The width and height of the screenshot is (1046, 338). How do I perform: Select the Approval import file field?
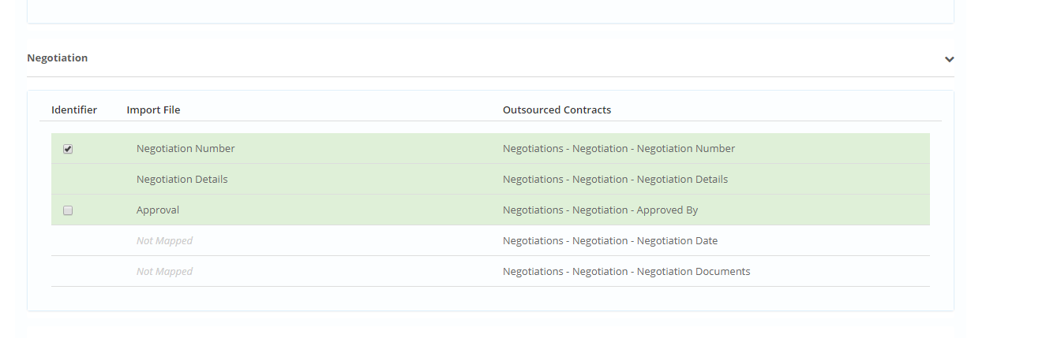pos(158,210)
